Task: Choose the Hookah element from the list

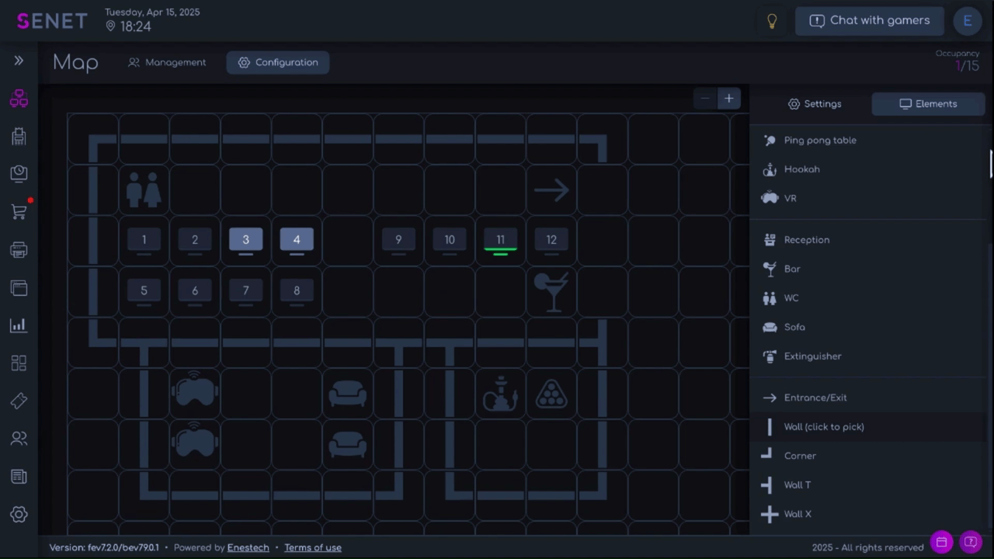Action: pos(801,168)
